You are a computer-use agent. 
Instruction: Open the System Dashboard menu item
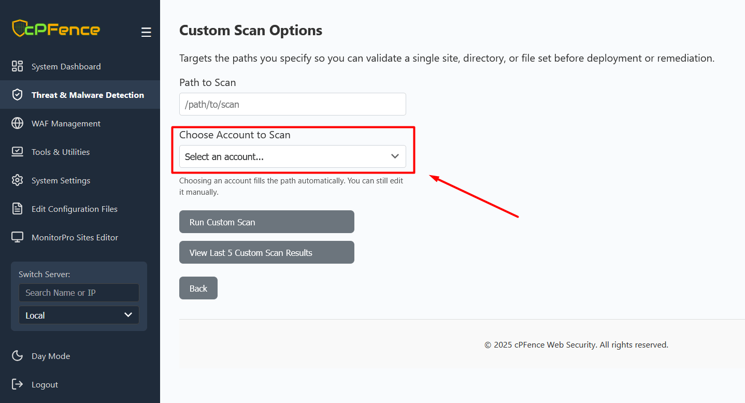(66, 66)
